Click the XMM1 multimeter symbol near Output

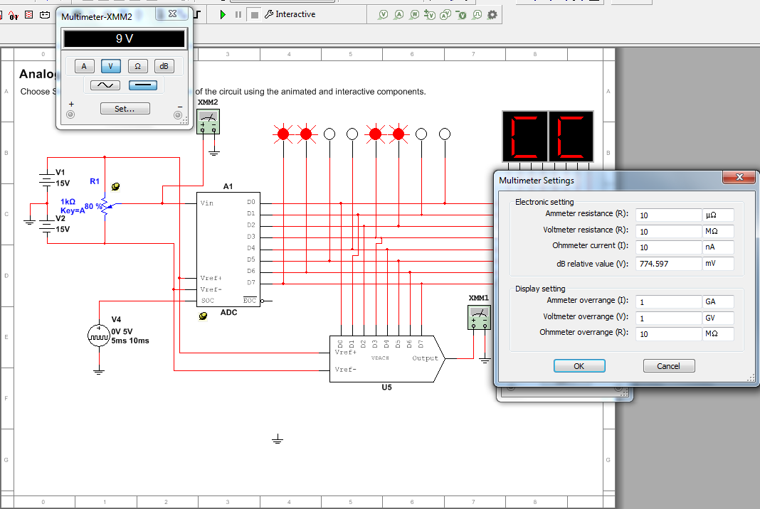tap(478, 317)
